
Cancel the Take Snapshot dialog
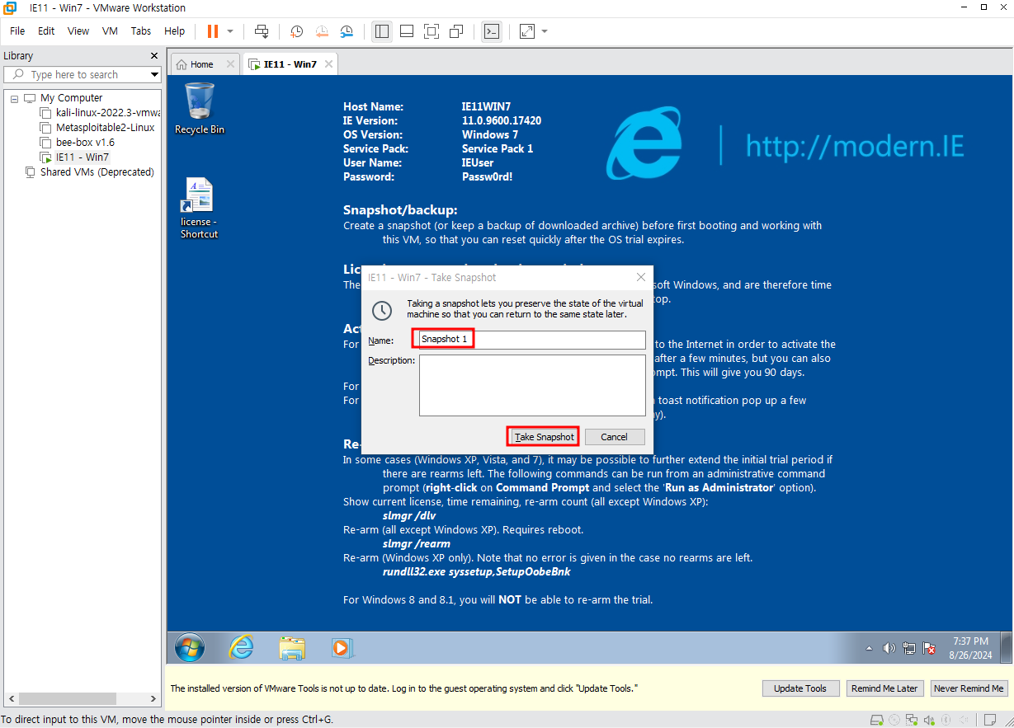click(x=614, y=437)
